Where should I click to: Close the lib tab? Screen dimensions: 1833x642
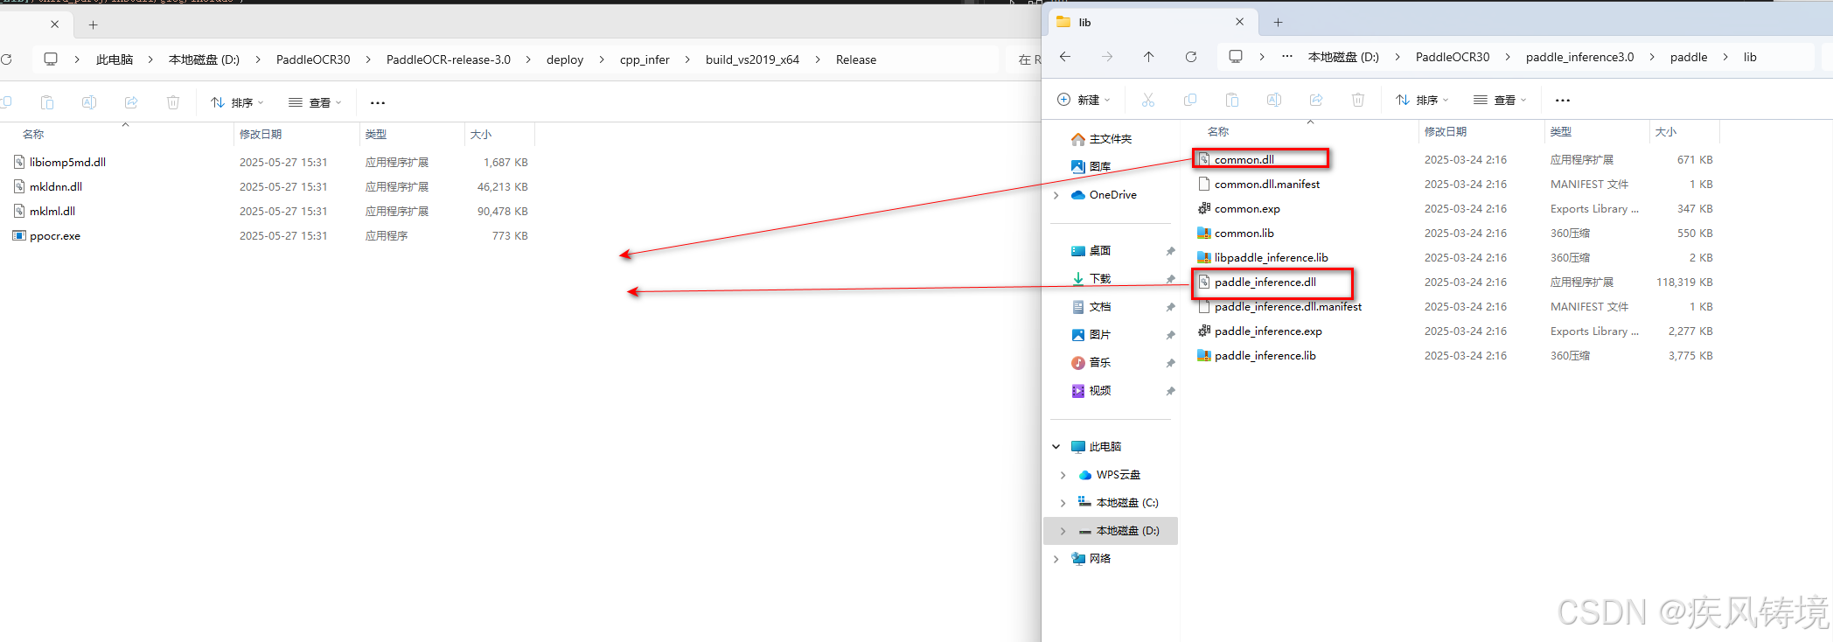[1239, 22]
